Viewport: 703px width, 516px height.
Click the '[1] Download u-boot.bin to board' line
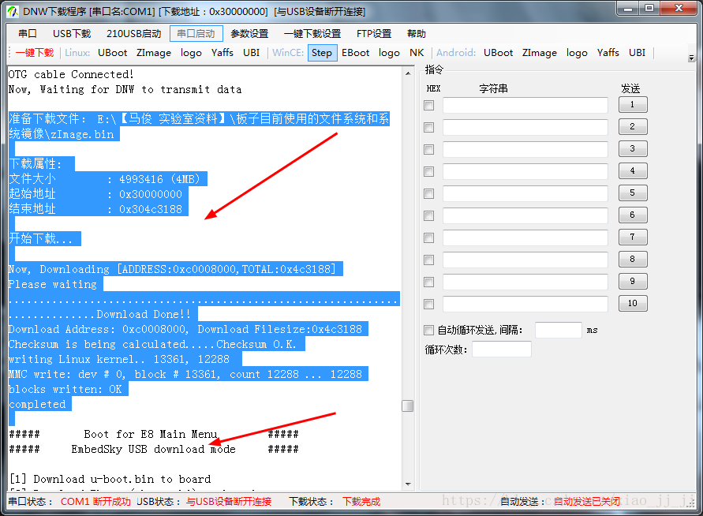coord(110,479)
